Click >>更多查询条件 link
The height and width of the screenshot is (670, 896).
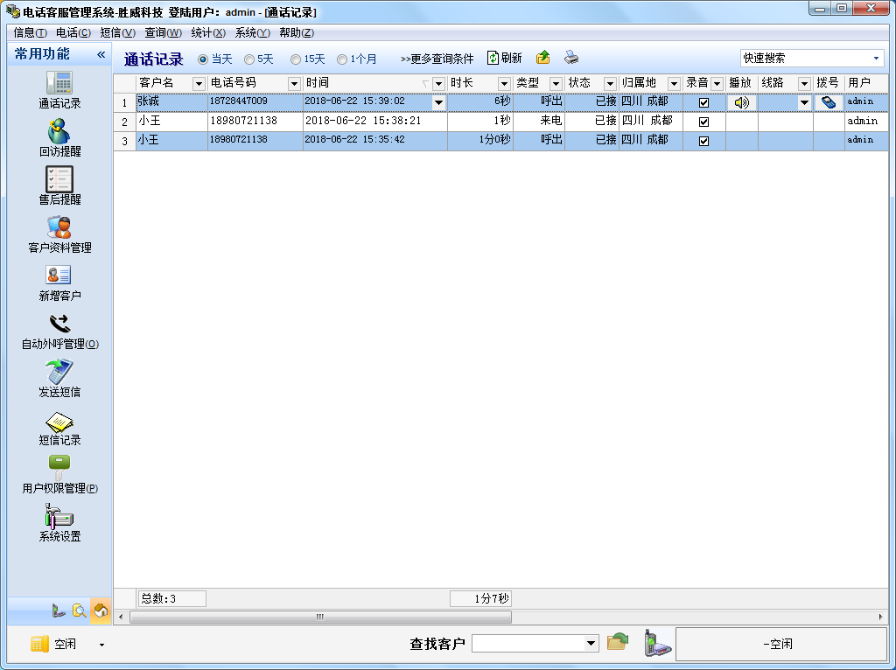click(x=437, y=59)
